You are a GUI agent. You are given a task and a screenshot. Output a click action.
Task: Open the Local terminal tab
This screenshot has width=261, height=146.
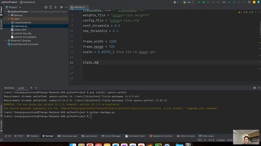[x=21, y=88]
